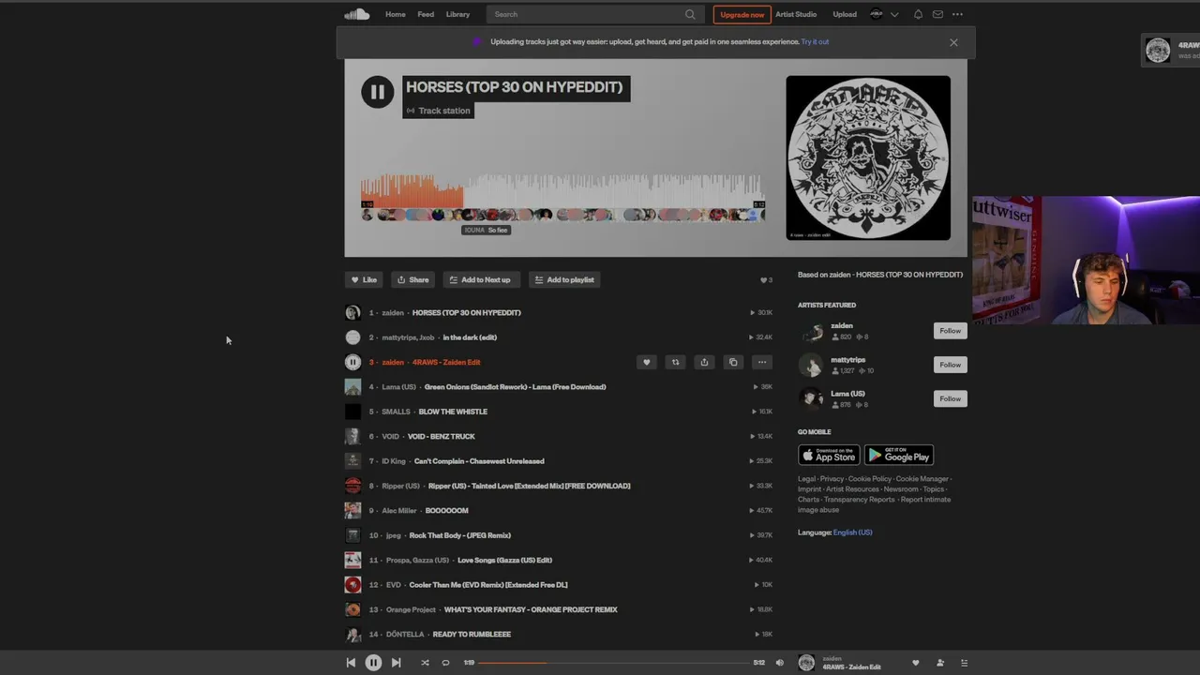The image size is (1200, 675).
Task: Seek using the bottom progress bar
Action: tap(614, 663)
